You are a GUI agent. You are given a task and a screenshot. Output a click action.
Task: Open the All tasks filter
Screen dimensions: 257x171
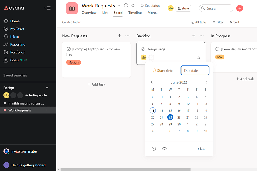[x=199, y=22]
